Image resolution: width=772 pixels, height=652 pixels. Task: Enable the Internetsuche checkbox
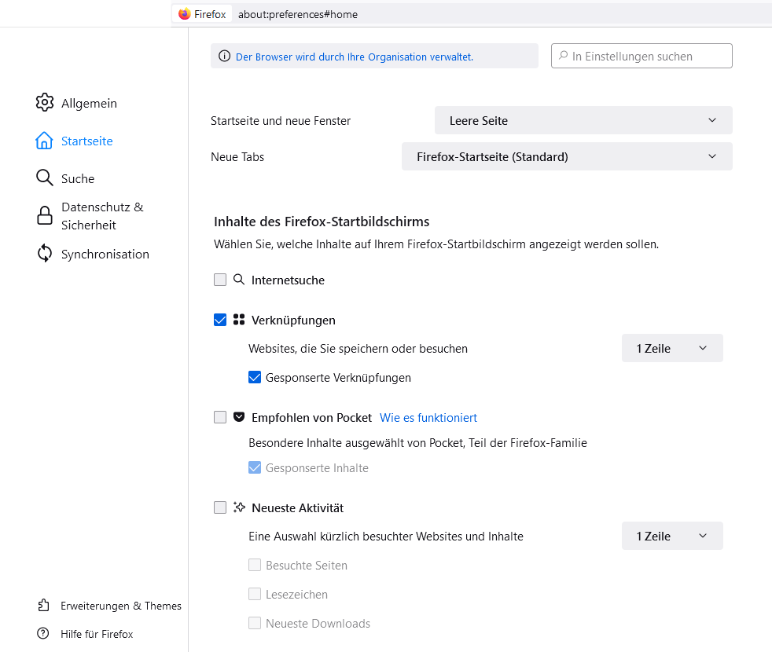[220, 280]
